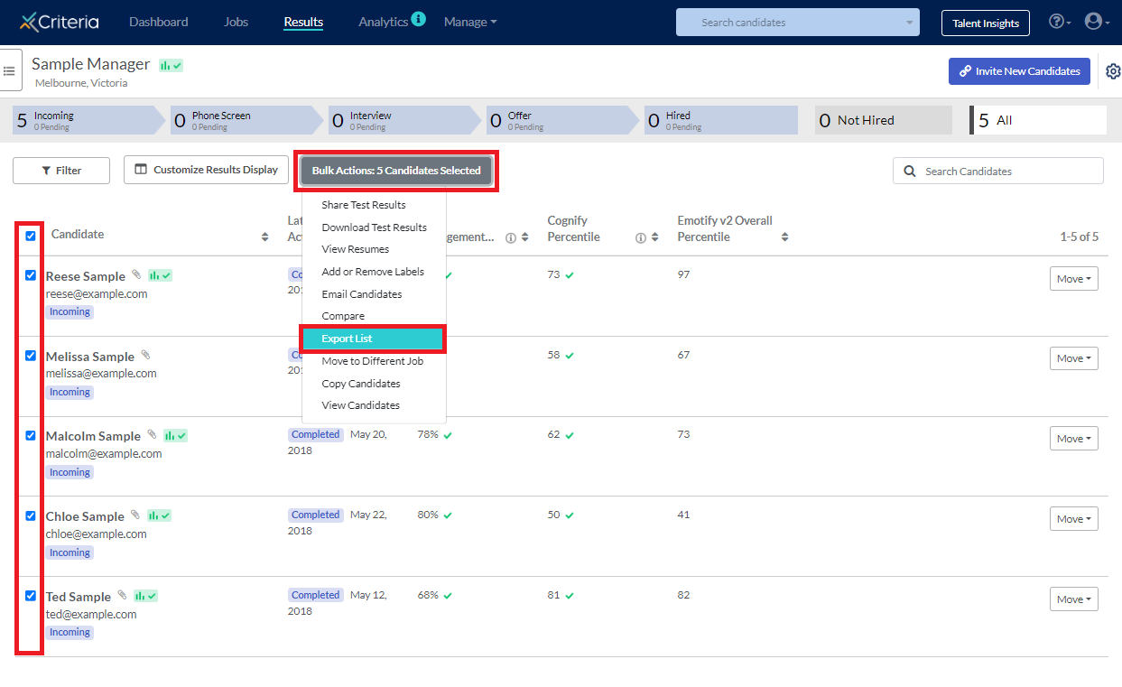Click Customize Results Display button
Screen dimensions: 1122x687
(207, 170)
